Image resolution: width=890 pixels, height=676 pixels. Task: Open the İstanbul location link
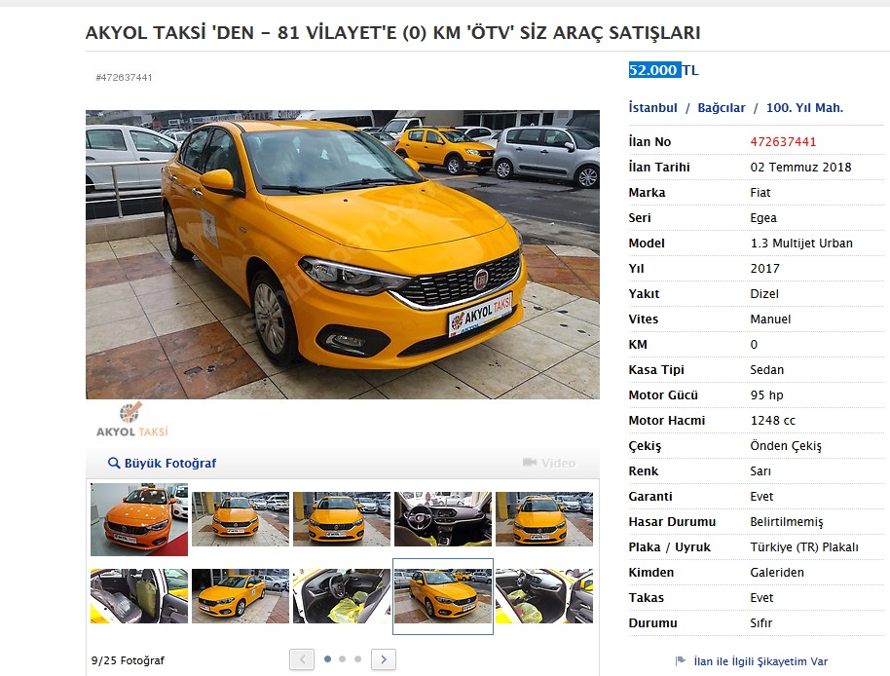point(652,108)
